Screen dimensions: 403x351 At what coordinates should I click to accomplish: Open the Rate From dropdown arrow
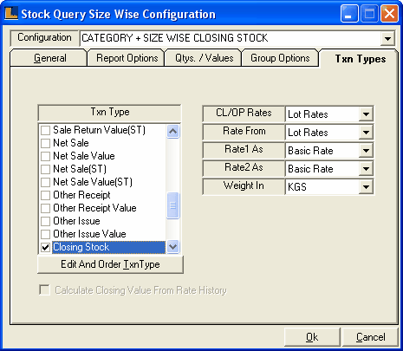pos(366,133)
